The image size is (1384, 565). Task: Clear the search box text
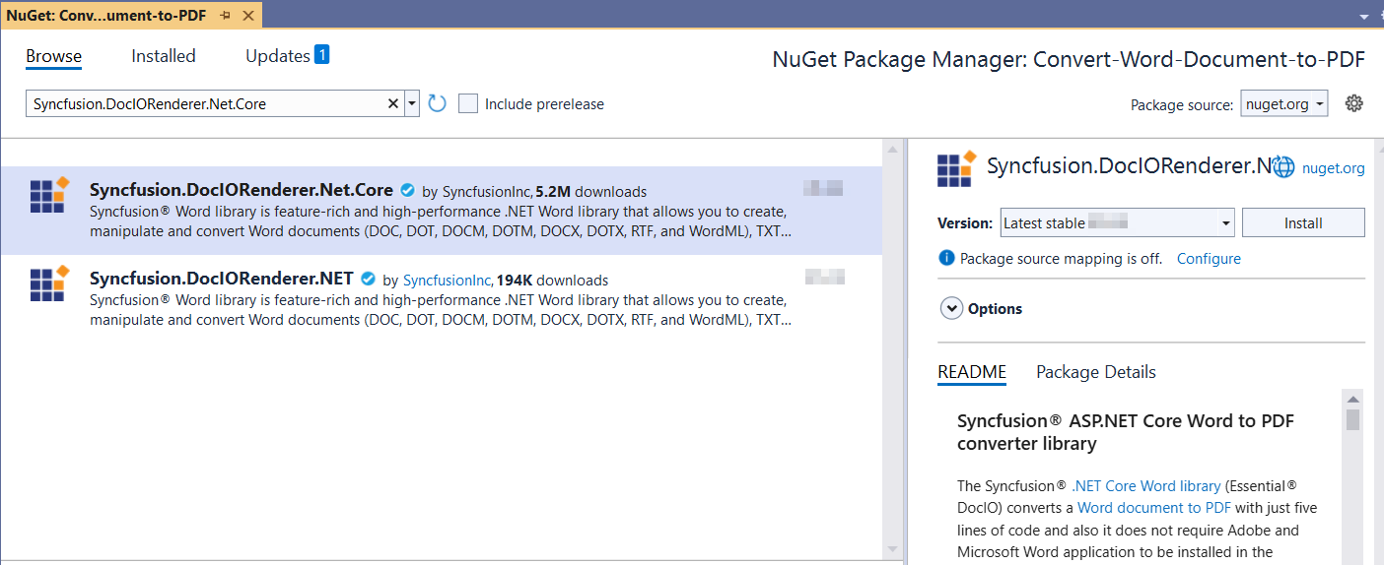[x=392, y=103]
